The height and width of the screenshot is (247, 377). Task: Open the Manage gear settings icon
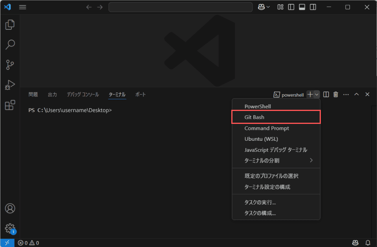click(x=10, y=229)
